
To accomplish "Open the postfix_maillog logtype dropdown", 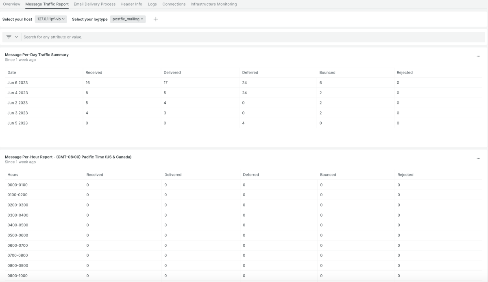I will pos(128,19).
